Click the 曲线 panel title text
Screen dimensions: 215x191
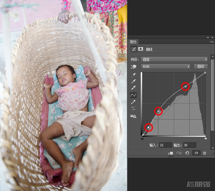pyautogui.click(x=149, y=49)
